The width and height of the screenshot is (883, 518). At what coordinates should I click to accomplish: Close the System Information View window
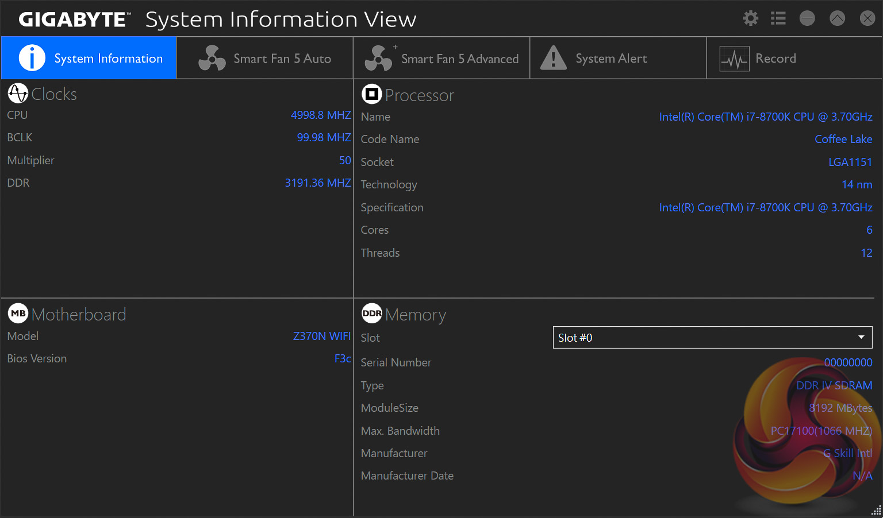pyautogui.click(x=867, y=18)
